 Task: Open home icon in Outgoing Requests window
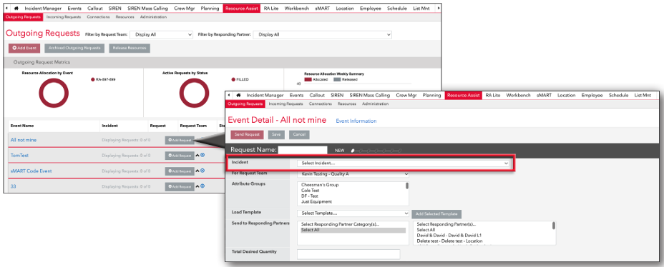click(x=16, y=8)
